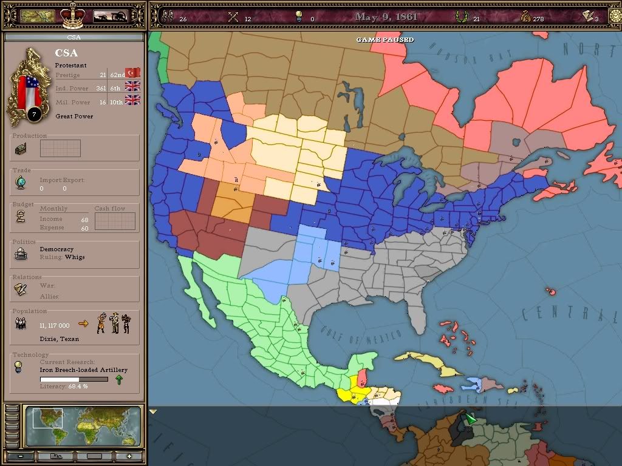This screenshot has width=622, height=466.
Task: Switch to the political map mode button
Action: tap(94, 456)
